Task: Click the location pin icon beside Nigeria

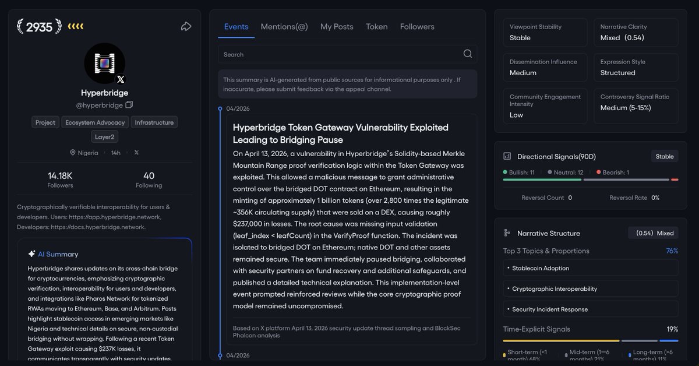Action: [73, 153]
